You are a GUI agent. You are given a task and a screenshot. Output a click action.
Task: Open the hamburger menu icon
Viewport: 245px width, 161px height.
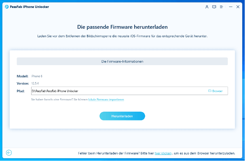tap(221, 7)
